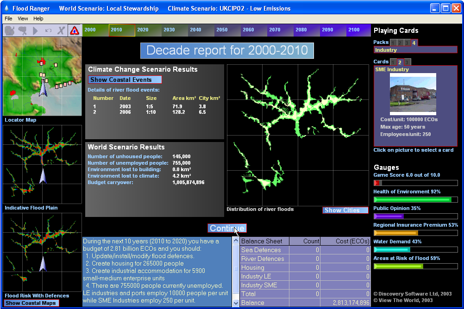
Task: Open the File menu
Action: [8, 19]
